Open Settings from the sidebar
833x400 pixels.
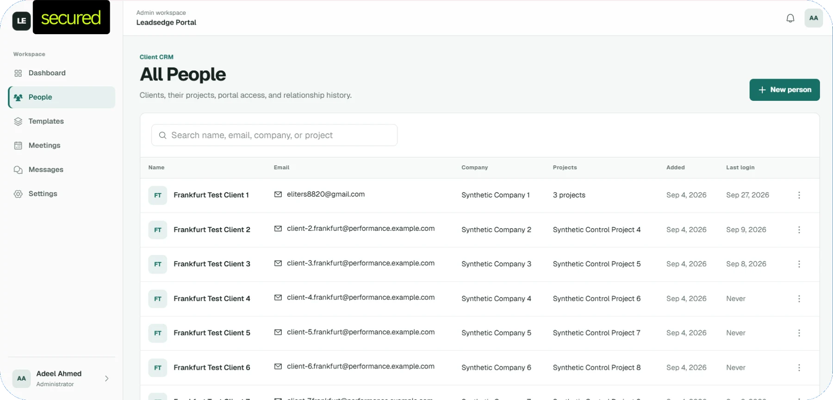62,194
